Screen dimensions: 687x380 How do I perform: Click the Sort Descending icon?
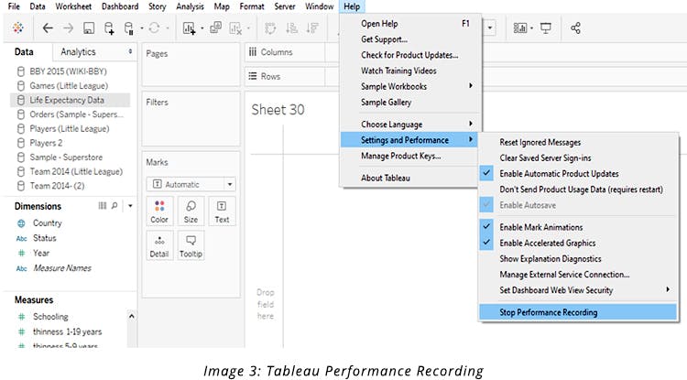point(312,28)
